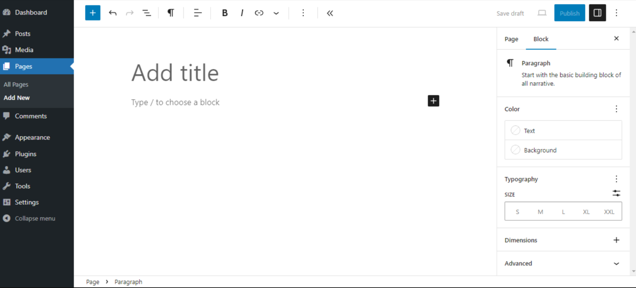The image size is (636, 288).
Task: Click the Paragraph block type icon in toolbar
Action: pos(171,13)
